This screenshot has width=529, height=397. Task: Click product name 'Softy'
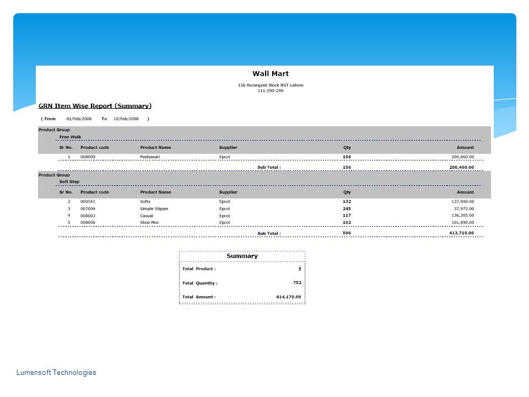point(145,202)
